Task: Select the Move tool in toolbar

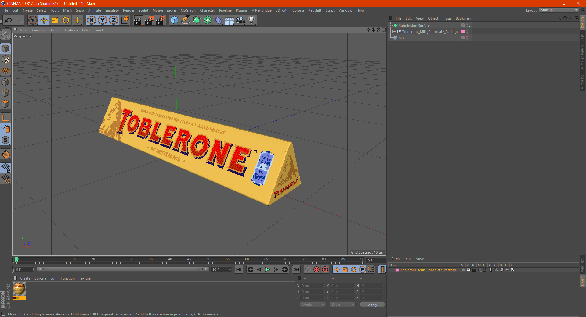Action: click(44, 20)
